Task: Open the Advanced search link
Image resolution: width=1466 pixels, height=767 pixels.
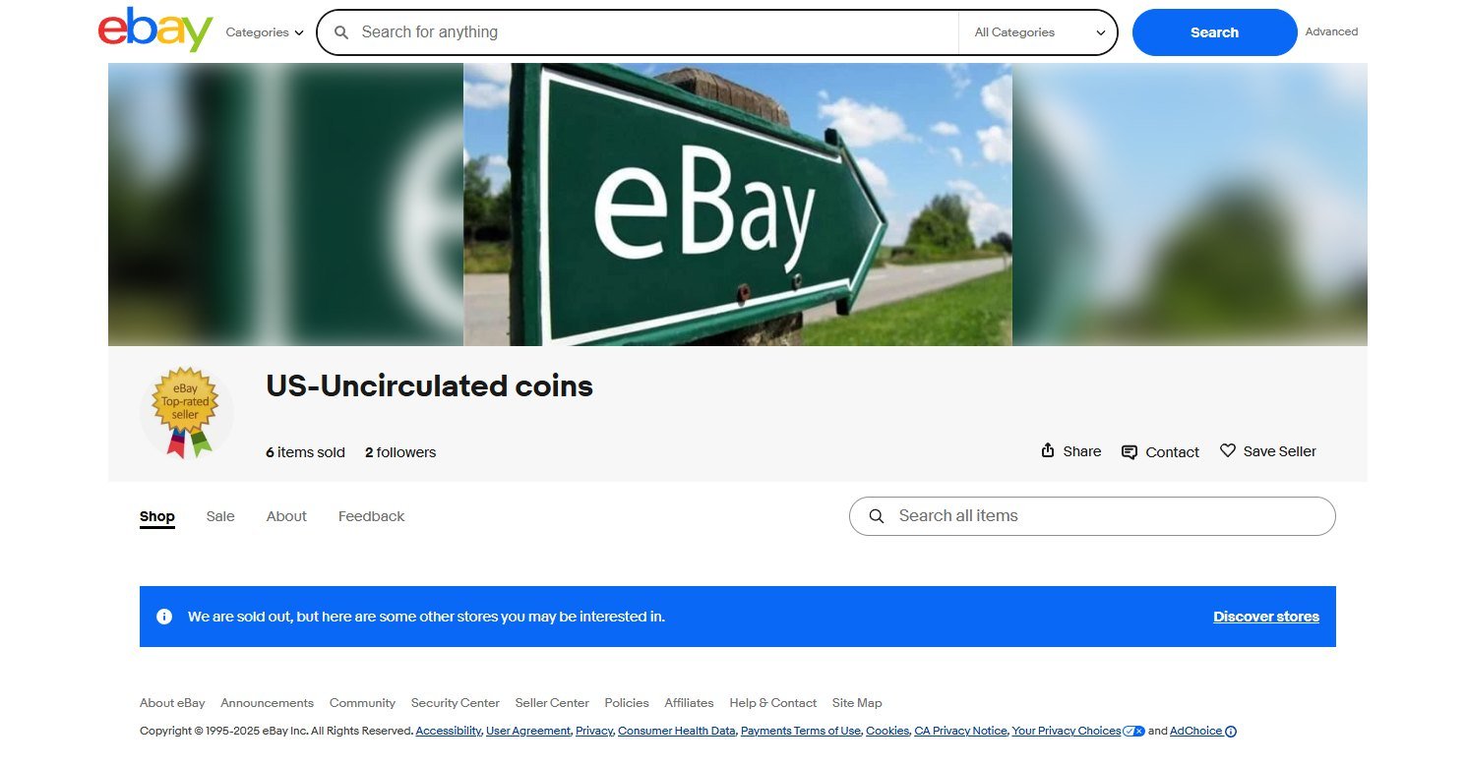Action: (x=1331, y=31)
